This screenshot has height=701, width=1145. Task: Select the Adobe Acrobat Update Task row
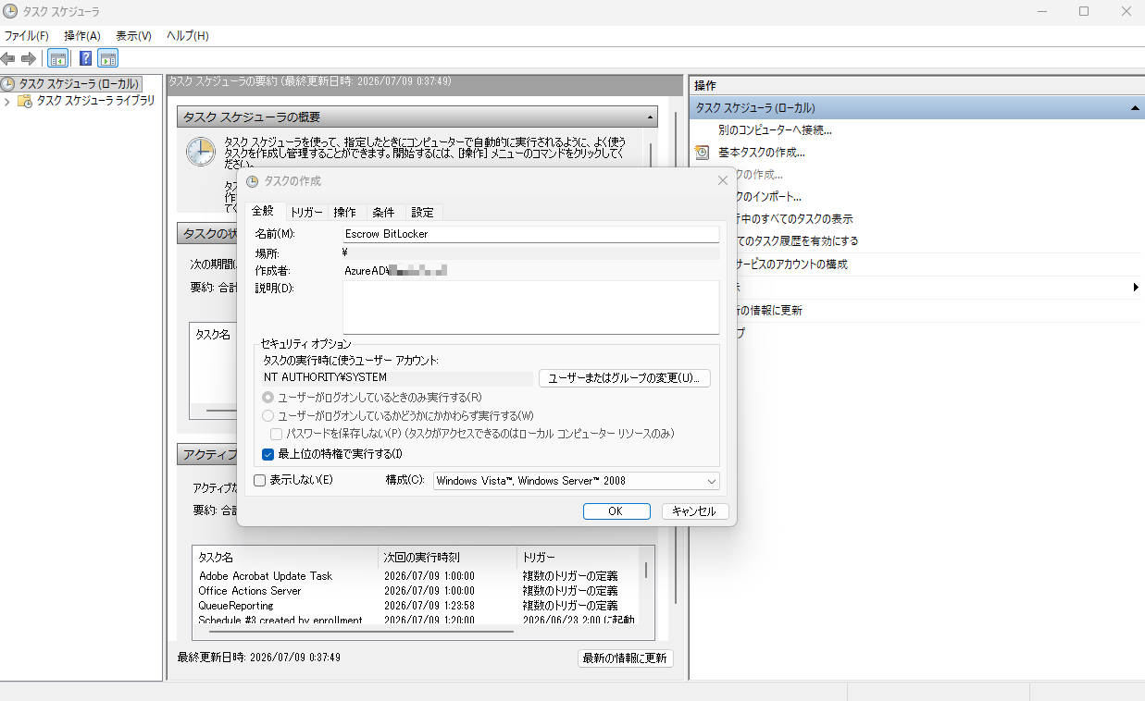pos(417,576)
